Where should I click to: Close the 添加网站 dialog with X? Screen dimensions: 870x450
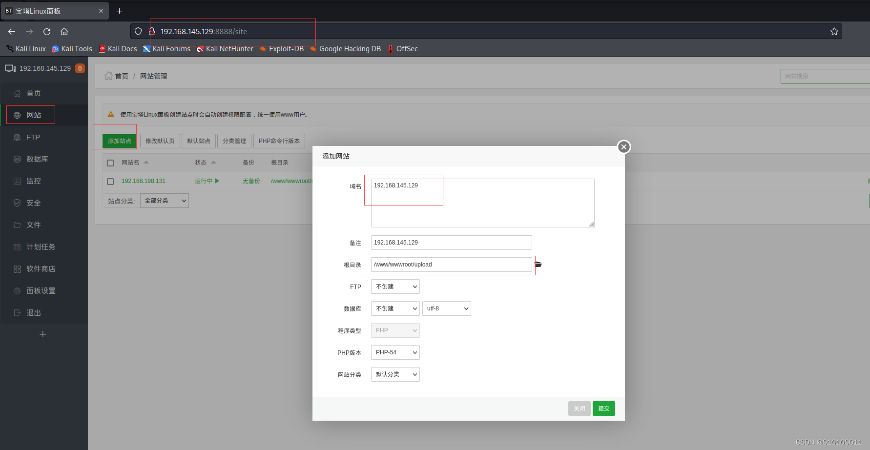[x=624, y=147]
